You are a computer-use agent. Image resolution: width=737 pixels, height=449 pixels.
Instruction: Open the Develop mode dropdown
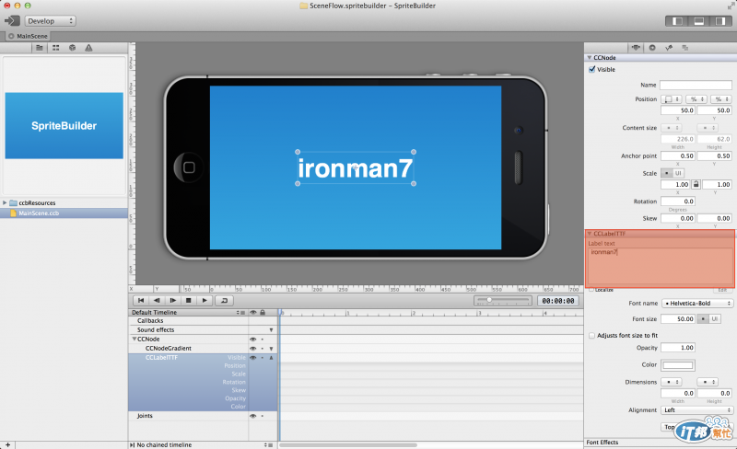point(51,21)
